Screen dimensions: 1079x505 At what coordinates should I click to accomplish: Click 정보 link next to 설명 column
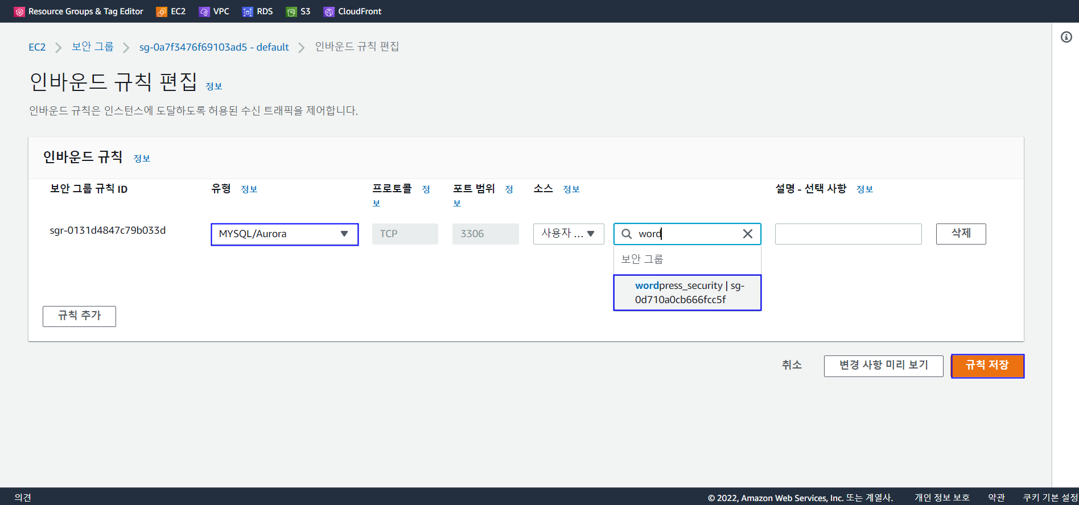click(x=865, y=189)
